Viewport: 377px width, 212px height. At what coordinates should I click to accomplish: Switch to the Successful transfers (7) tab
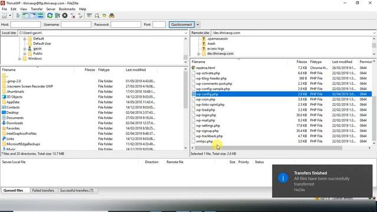(77, 190)
